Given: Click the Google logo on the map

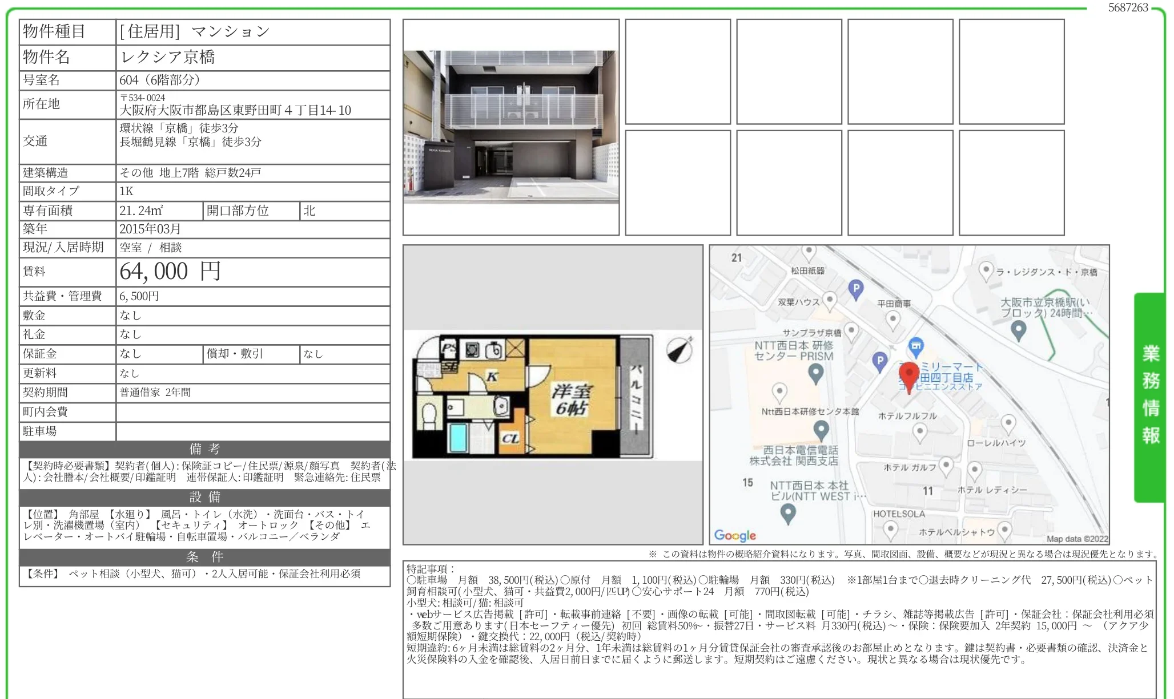Looking at the screenshot, I should (735, 535).
